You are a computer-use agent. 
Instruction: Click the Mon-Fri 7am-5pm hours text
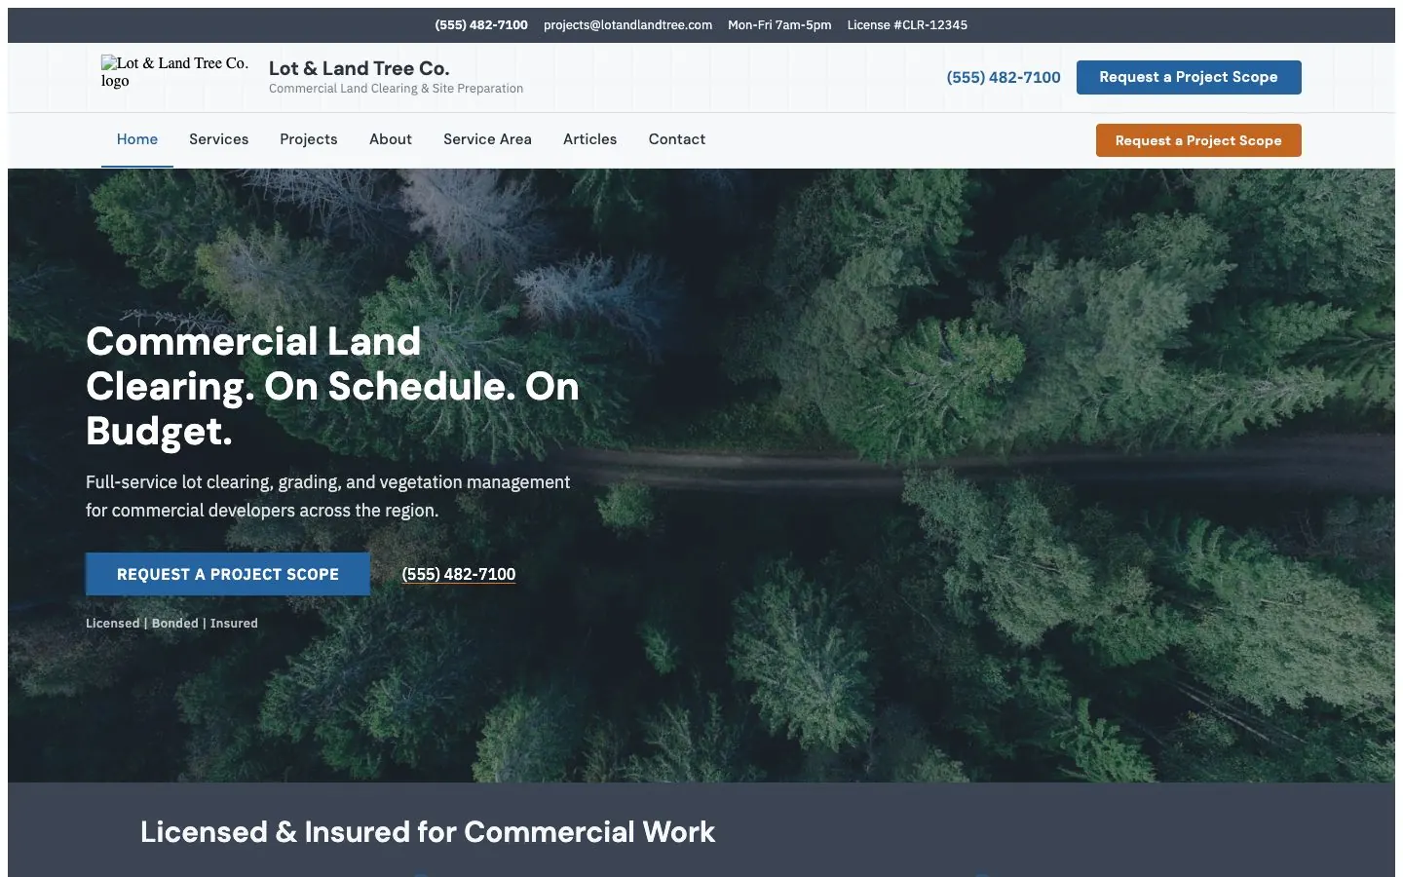[x=779, y=25]
